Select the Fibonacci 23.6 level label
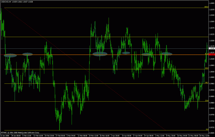 point(207,101)
